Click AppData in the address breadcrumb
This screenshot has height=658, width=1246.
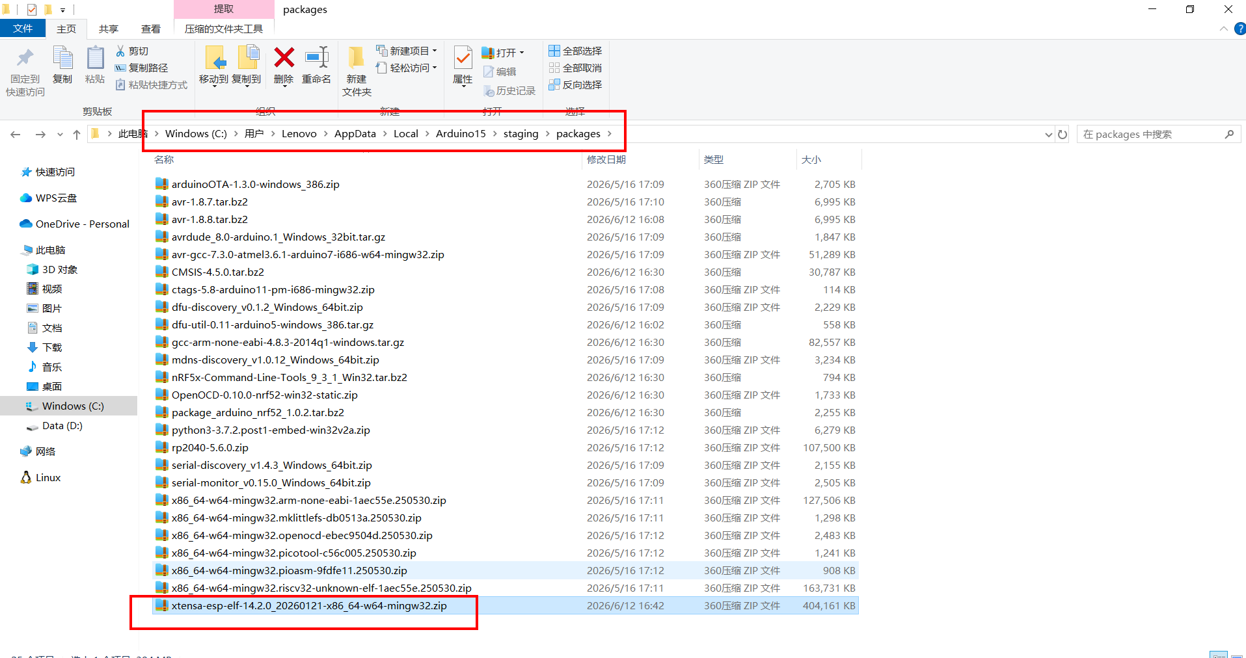click(x=355, y=133)
